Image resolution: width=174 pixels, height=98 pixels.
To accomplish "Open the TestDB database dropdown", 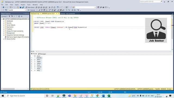I will [26, 10].
